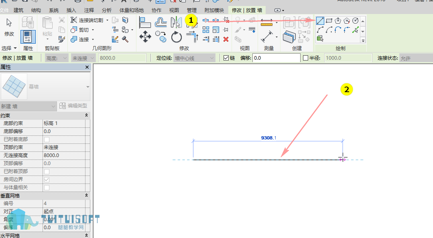Open the 结构 ribbon tab
The height and width of the screenshot is (238, 433).
[x=36, y=10]
